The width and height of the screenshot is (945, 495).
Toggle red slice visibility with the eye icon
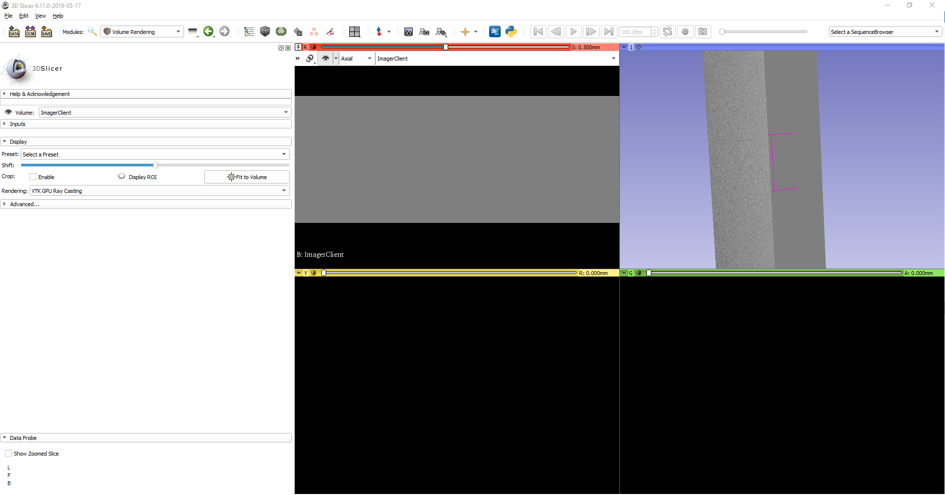coord(325,58)
